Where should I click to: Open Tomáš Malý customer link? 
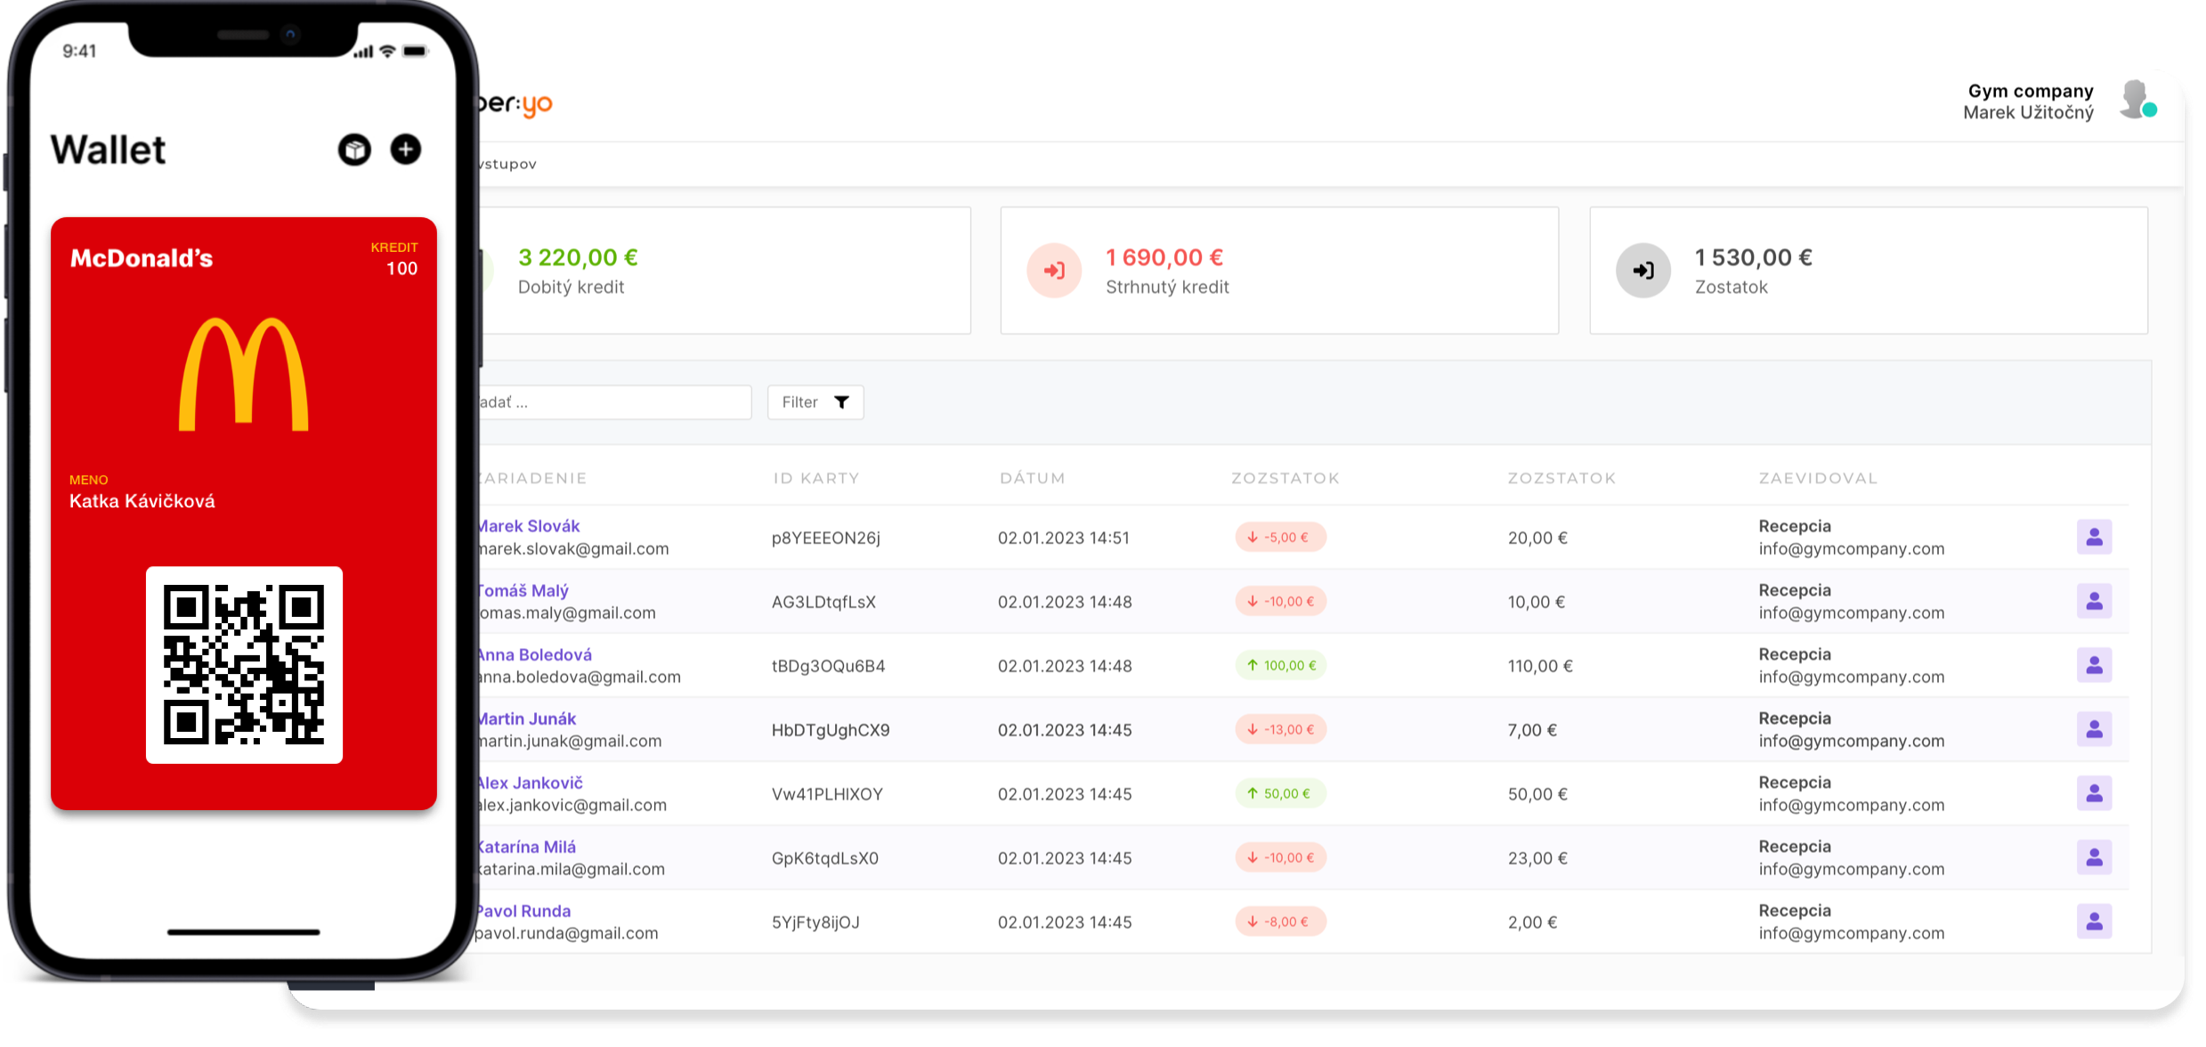point(523,590)
